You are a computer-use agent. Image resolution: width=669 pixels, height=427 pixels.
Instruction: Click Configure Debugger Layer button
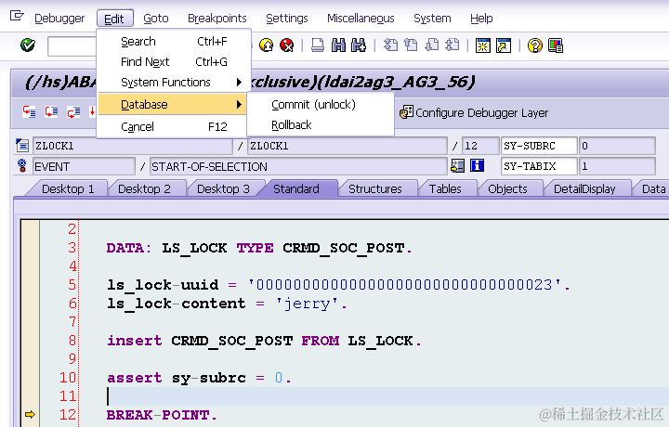(474, 112)
